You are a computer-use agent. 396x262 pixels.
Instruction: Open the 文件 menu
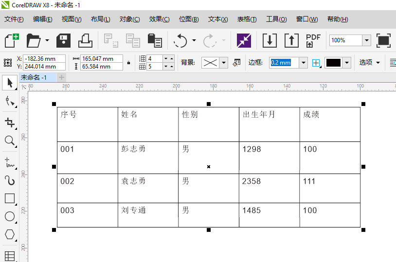point(14,19)
